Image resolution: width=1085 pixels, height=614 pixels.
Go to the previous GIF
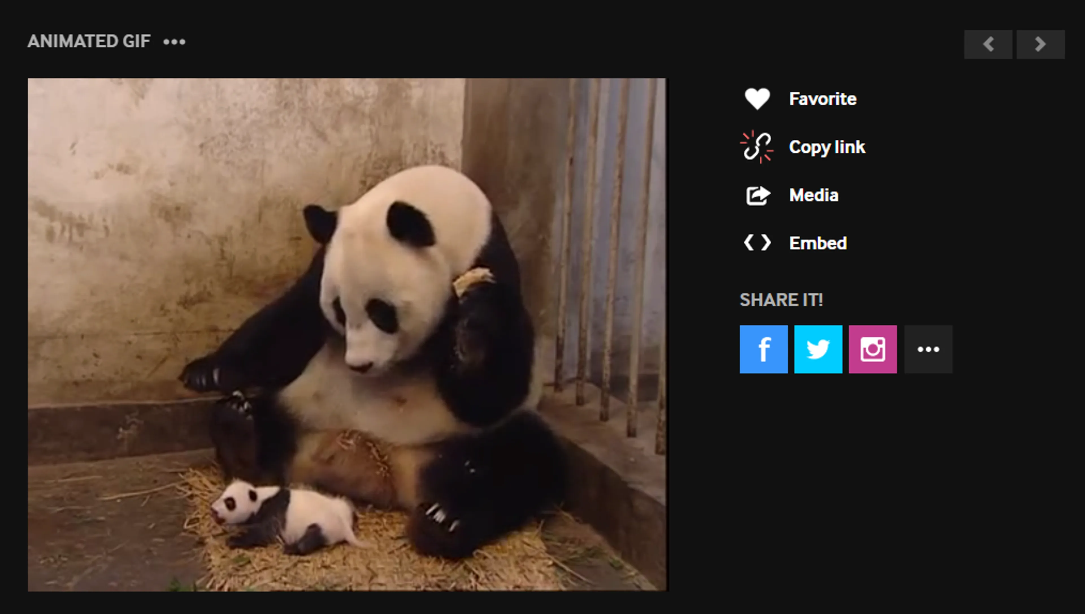click(x=988, y=44)
